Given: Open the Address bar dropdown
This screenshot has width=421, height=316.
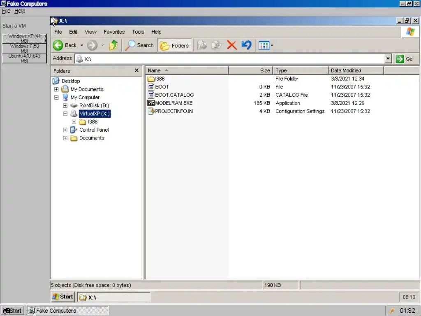Looking at the screenshot, I should [388, 58].
